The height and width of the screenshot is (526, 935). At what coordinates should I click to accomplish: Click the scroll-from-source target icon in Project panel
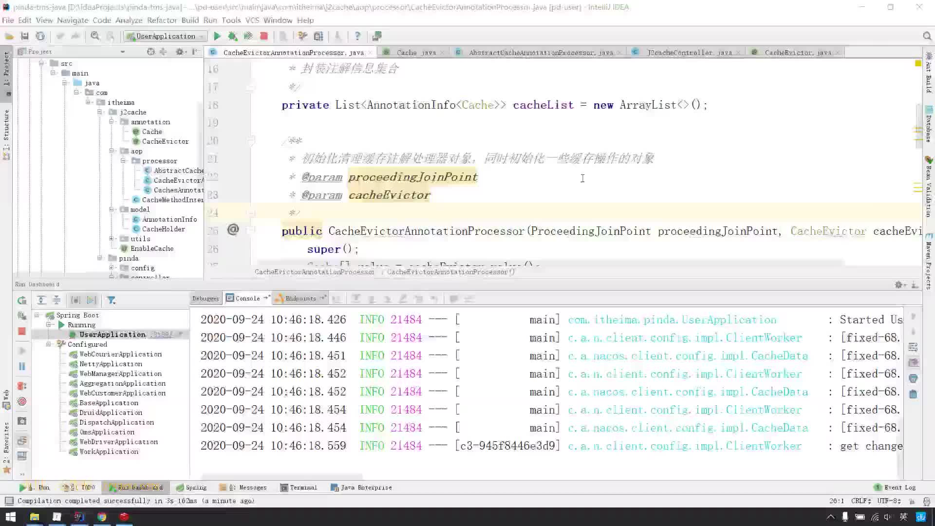point(151,52)
